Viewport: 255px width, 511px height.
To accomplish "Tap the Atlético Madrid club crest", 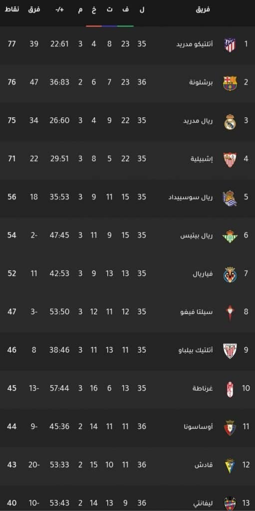I will [230, 45].
